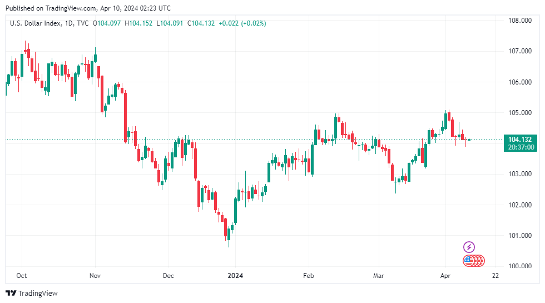Click the green 104.132 price axis label
The image size is (545, 303).
520,139
